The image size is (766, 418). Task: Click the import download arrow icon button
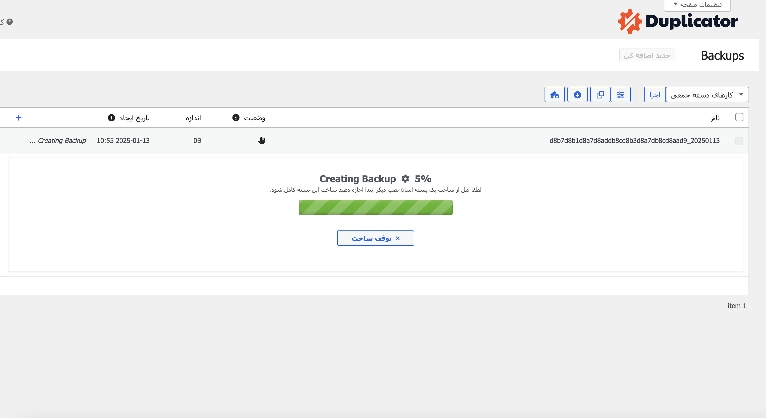(577, 94)
